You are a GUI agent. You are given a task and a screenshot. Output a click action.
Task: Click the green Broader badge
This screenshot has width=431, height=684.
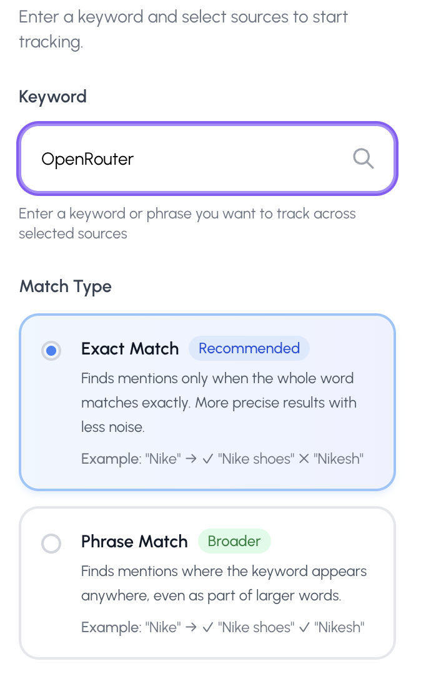(x=234, y=541)
